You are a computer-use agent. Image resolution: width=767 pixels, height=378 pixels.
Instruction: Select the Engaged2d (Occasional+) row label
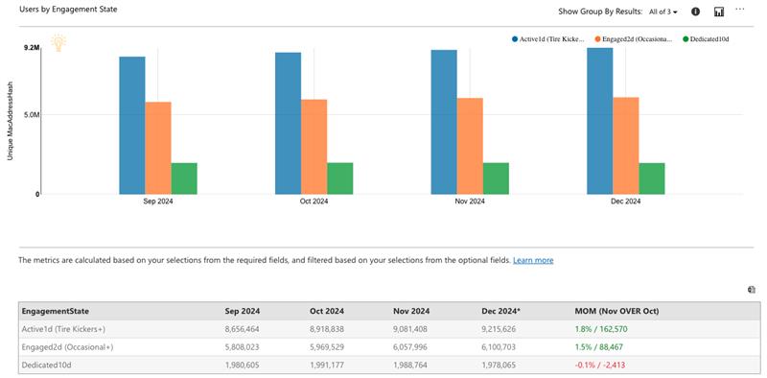(67, 347)
